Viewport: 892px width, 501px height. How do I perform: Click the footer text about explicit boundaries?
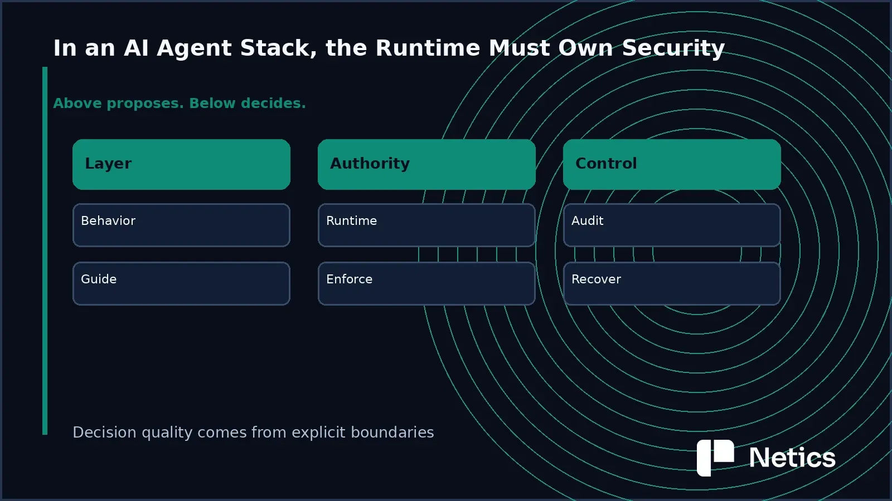coord(253,433)
